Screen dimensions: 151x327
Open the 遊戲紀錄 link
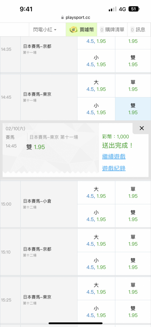[x=114, y=168]
